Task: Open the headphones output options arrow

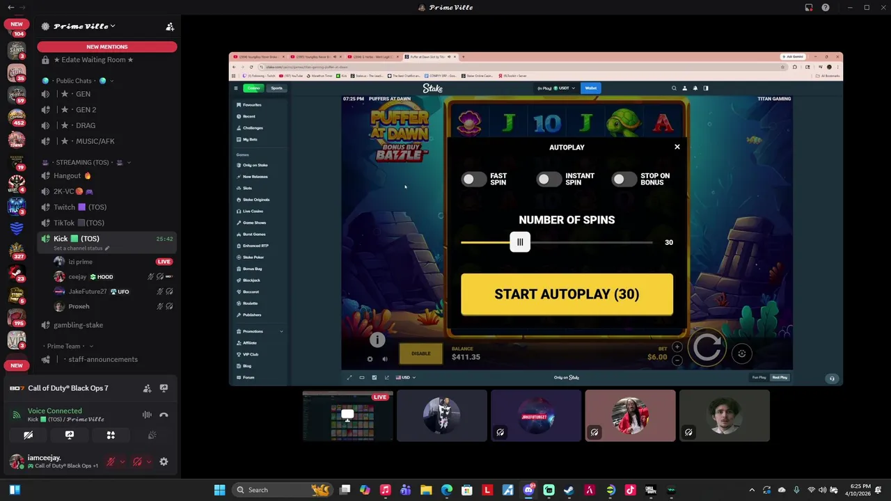Action: pos(149,461)
